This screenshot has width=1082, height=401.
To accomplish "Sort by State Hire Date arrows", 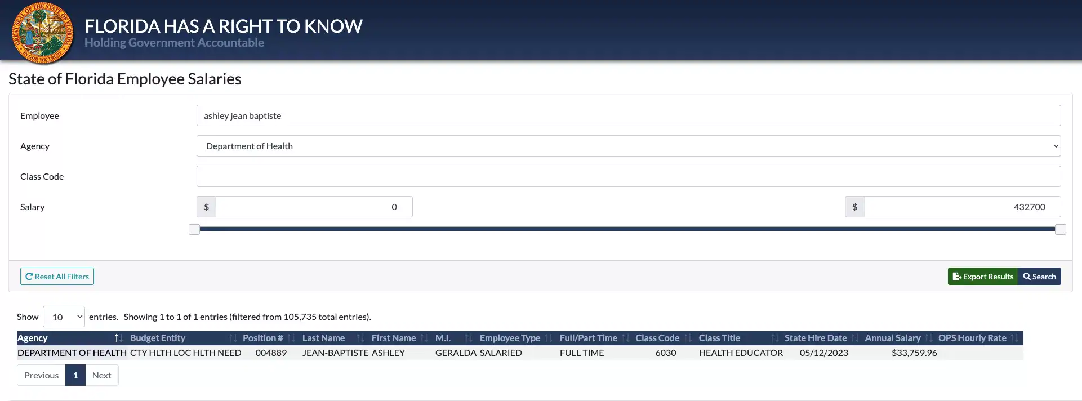I will click(x=854, y=338).
